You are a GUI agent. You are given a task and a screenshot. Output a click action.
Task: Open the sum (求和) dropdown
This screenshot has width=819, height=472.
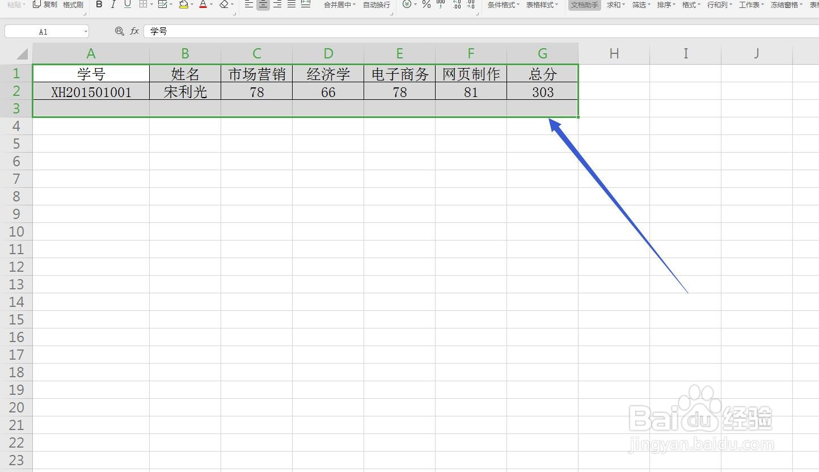pos(616,5)
